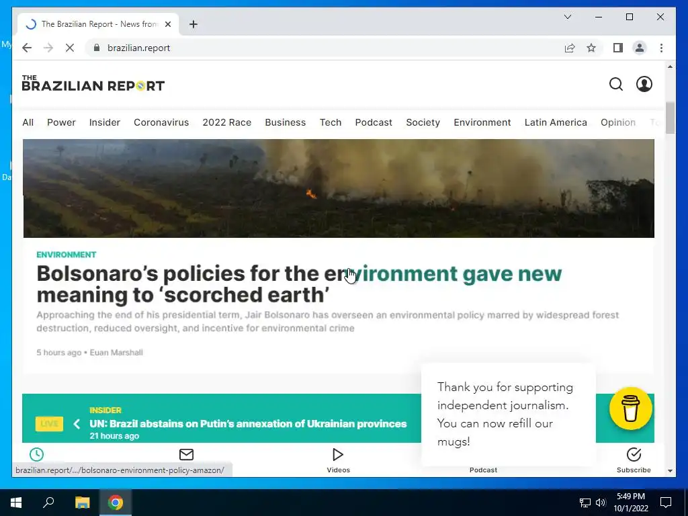Click the INSIDER label in live banner
This screenshot has width=688, height=516.
(105, 411)
